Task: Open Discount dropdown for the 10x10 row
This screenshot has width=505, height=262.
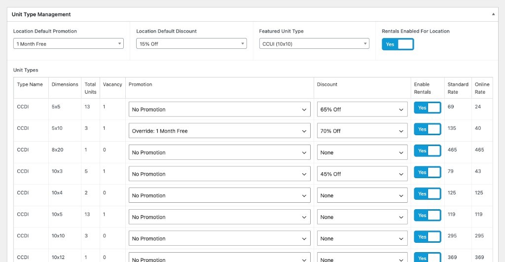Action: pos(362,238)
